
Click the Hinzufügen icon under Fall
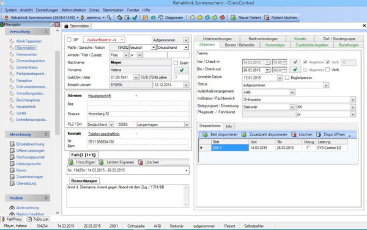click(71, 162)
